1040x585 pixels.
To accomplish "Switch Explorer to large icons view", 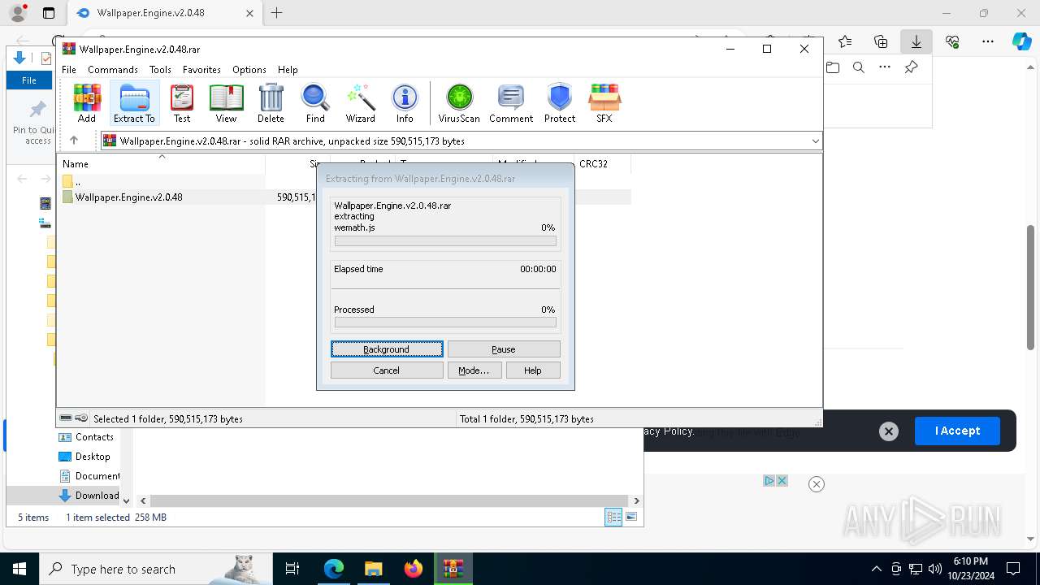I will tap(631, 517).
